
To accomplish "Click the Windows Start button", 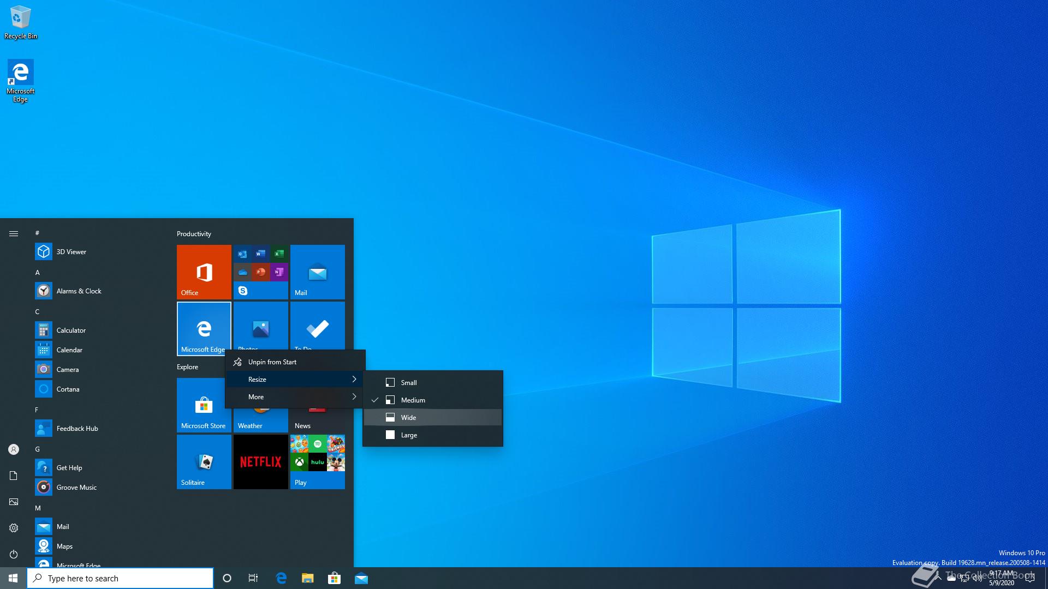I will [13, 578].
